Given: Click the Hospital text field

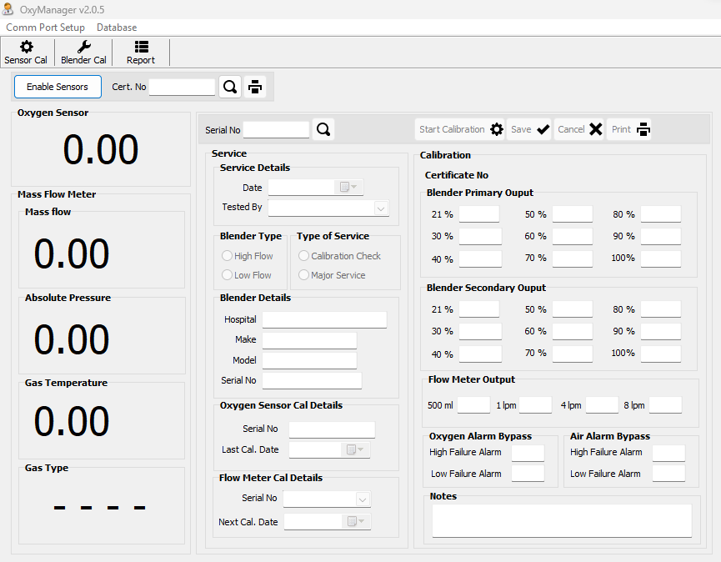Looking at the screenshot, I should click(324, 319).
